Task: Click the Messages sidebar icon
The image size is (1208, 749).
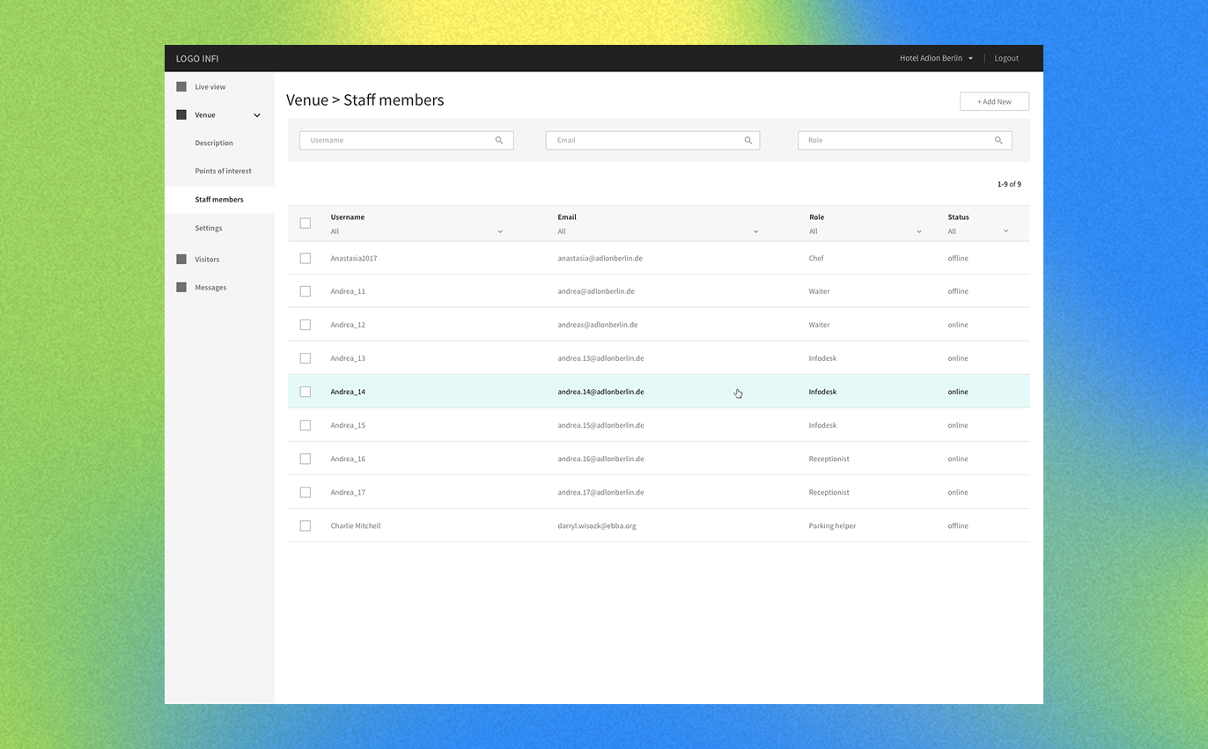Action: click(181, 288)
